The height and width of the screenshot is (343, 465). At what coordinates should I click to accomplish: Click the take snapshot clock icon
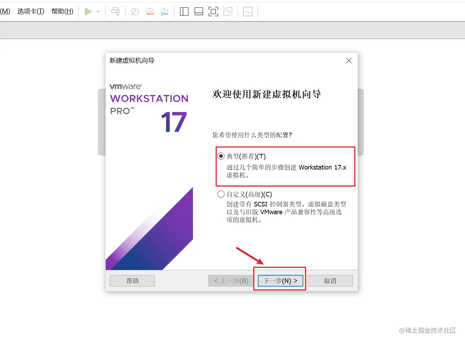tap(135, 12)
